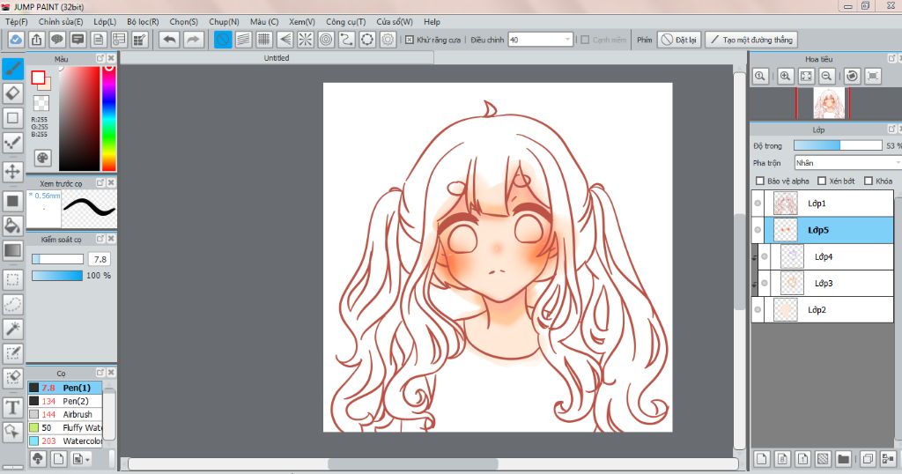Open the Cửa sổ(W) menu
902x474 pixels.
point(395,22)
